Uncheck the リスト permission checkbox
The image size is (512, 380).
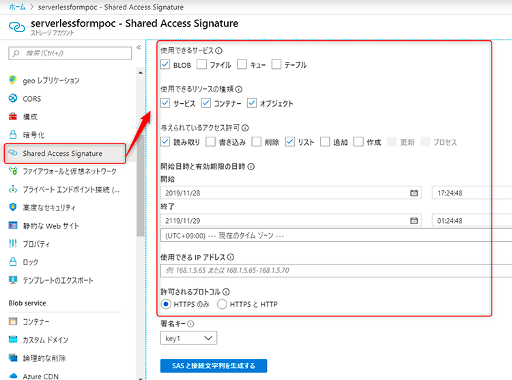click(290, 141)
